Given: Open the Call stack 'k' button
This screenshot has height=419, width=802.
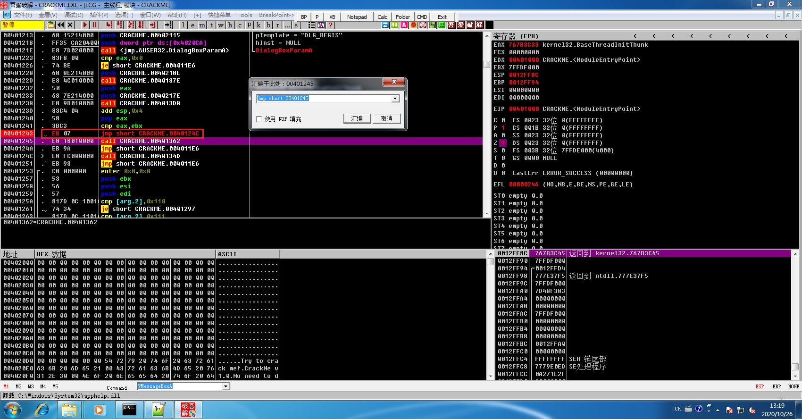Looking at the screenshot, I should point(259,25).
